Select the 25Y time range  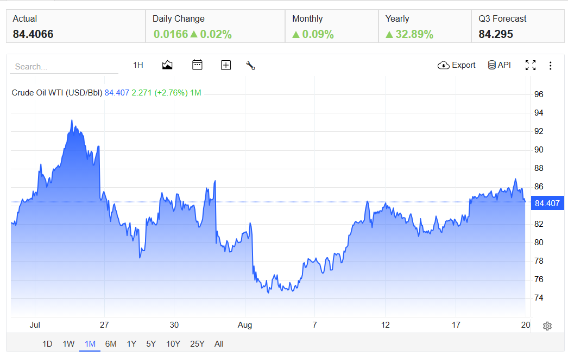pyautogui.click(x=198, y=344)
